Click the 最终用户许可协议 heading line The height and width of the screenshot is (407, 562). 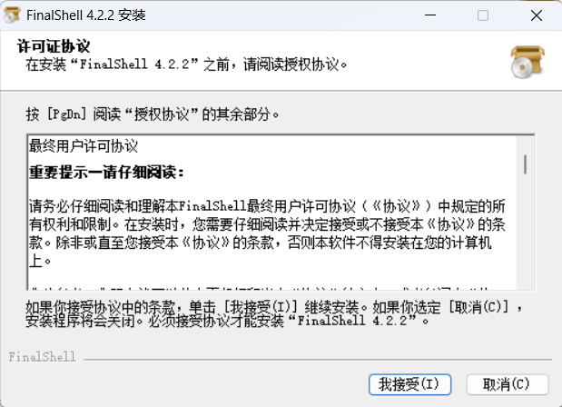[x=84, y=146]
